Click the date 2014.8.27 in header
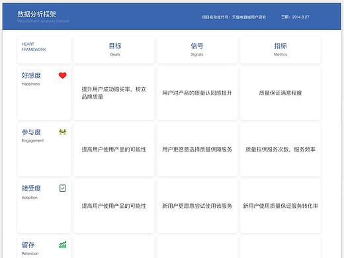 tap(295, 17)
